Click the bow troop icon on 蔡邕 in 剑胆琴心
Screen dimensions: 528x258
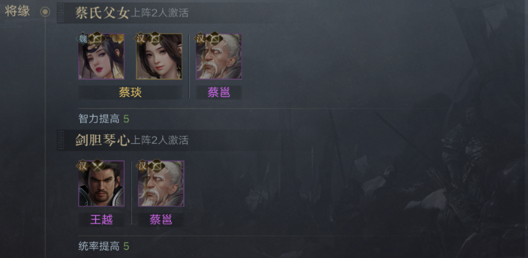point(157,166)
